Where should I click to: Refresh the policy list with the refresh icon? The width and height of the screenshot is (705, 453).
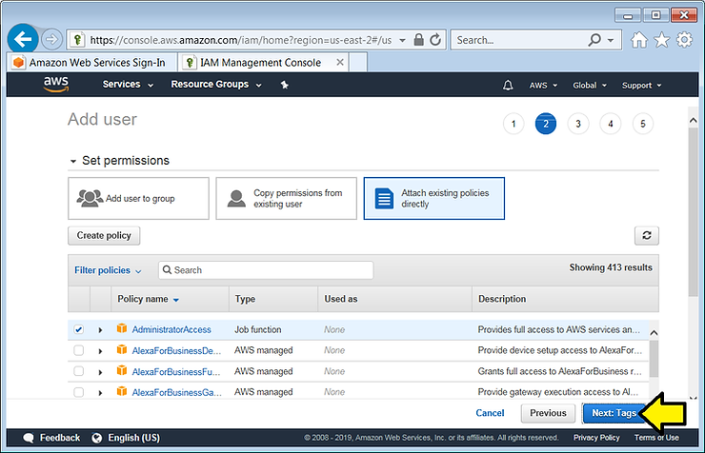point(647,236)
